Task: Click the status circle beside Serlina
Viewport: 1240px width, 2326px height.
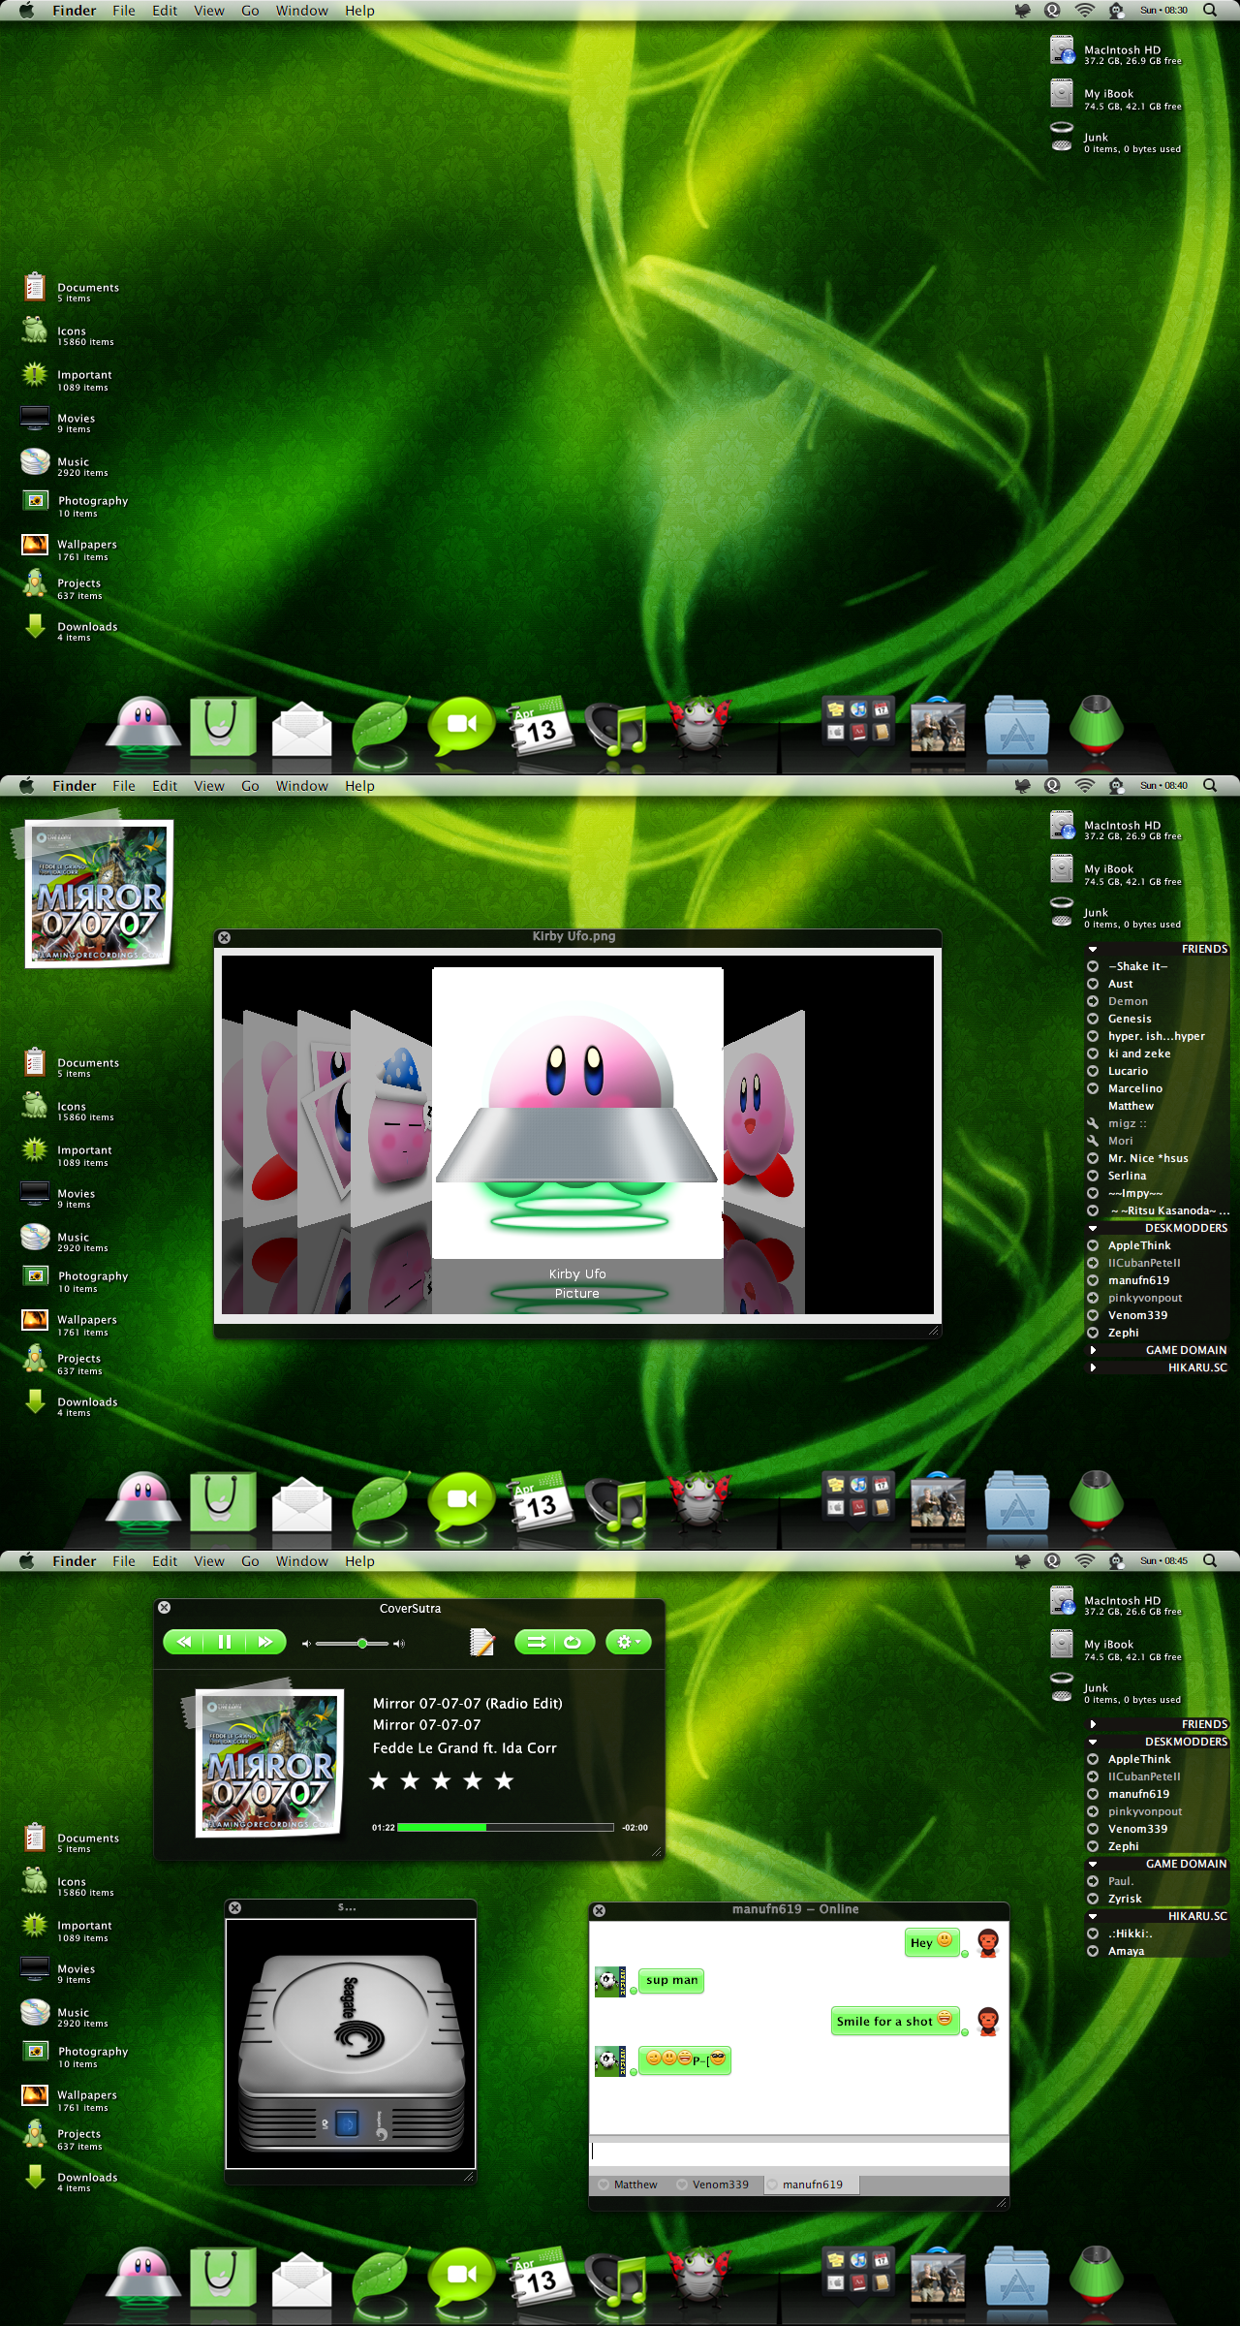Action: click(x=1093, y=1176)
